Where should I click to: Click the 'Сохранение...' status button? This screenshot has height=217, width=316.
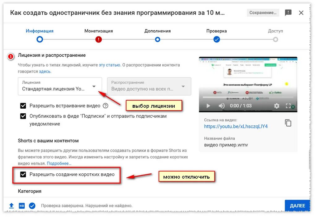tap(263, 13)
